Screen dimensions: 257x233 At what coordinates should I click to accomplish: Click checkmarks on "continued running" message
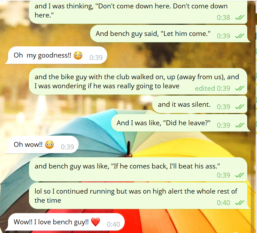pos(240,203)
